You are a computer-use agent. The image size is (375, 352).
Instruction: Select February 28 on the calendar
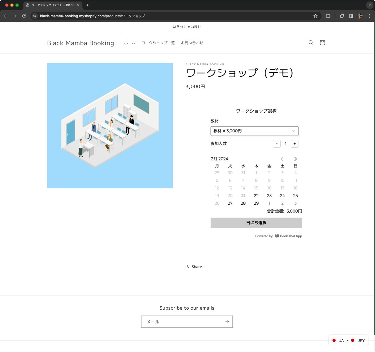243,203
